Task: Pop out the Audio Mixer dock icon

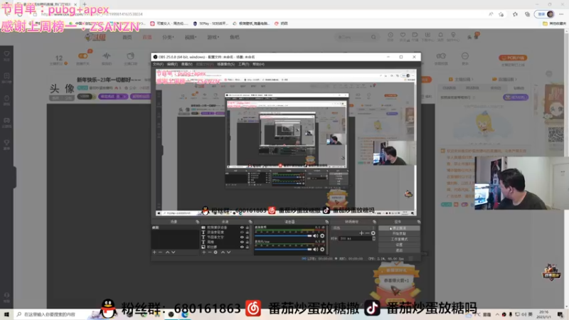Action: tap(326, 222)
